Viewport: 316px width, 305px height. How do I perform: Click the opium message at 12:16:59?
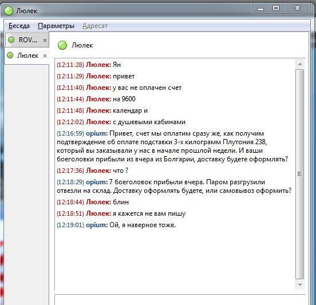click(172, 146)
